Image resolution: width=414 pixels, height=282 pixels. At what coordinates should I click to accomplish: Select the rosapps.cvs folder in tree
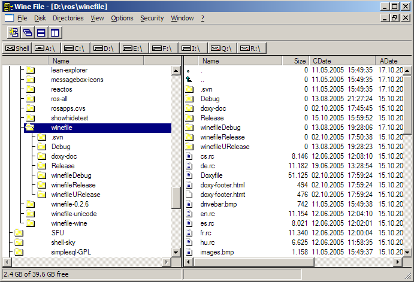tap(68, 108)
